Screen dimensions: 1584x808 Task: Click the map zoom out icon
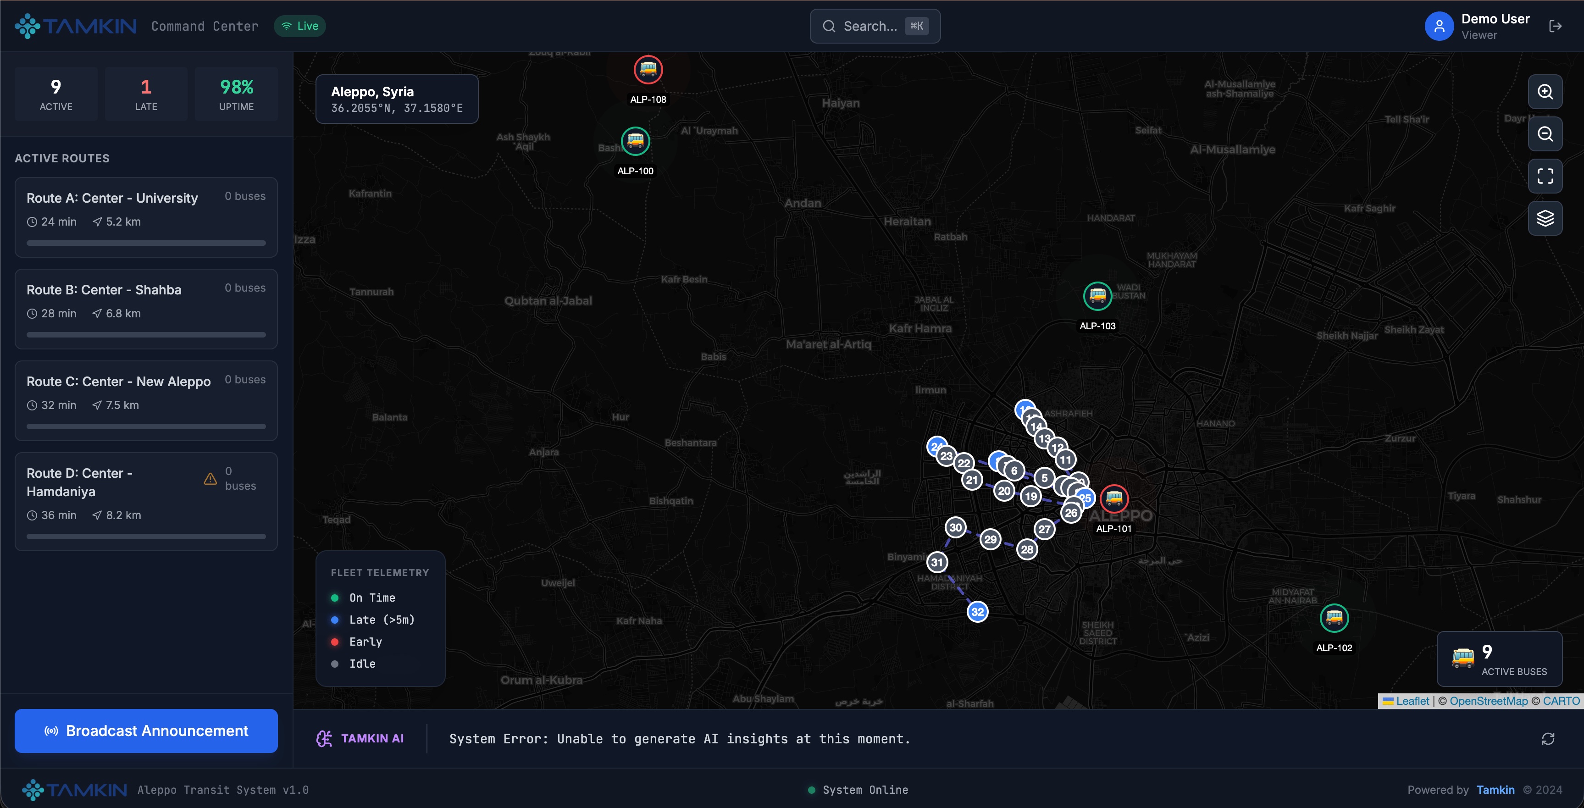coord(1545,134)
